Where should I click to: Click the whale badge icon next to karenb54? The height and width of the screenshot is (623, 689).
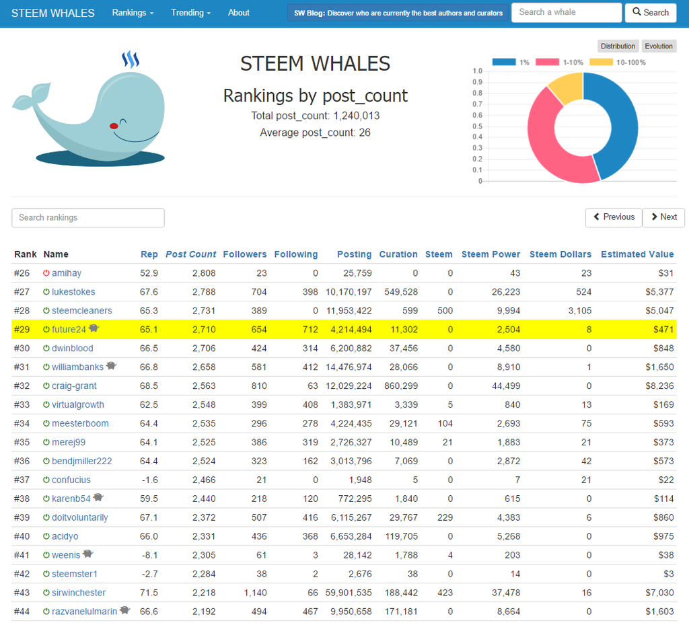[x=98, y=498]
